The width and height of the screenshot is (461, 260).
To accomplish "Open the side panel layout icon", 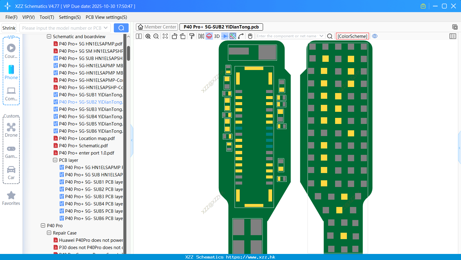I will click(x=453, y=36).
